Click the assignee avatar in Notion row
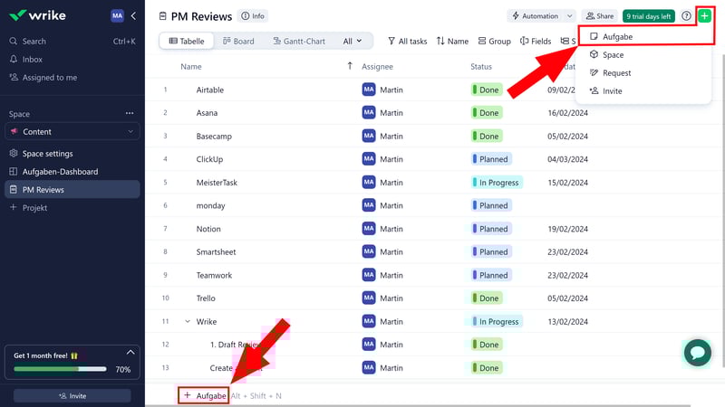 [x=369, y=229]
